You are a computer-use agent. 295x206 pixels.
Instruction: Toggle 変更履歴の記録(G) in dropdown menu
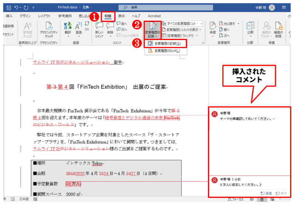pyautogui.click(x=167, y=43)
